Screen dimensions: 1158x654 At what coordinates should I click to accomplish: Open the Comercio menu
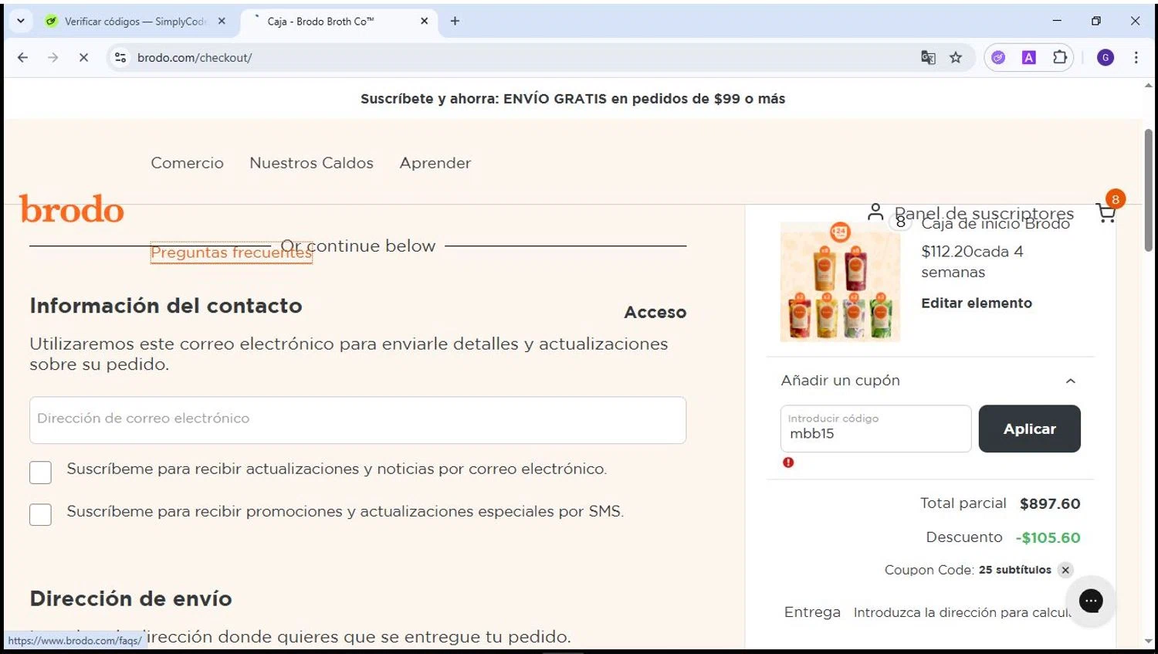tap(187, 163)
